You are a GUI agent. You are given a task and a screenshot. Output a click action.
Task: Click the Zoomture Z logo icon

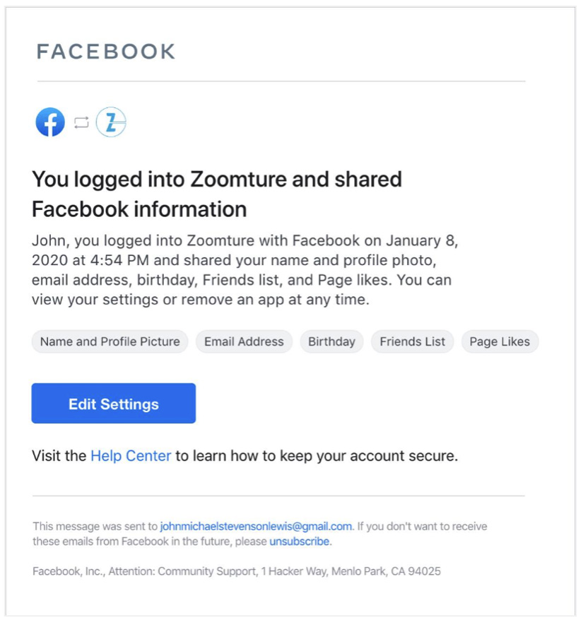(x=111, y=122)
